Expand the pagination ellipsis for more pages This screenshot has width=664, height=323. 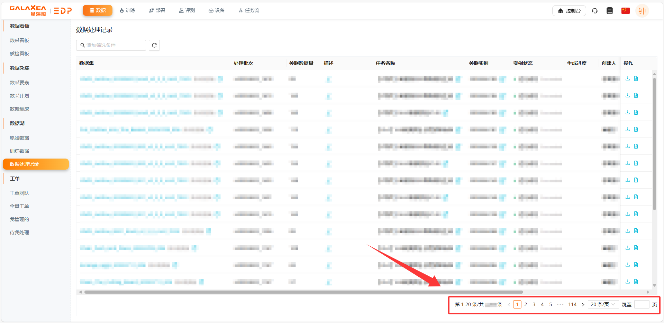pyautogui.click(x=560, y=304)
